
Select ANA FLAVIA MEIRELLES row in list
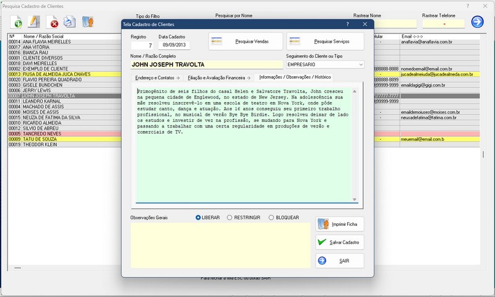pyautogui.click(x=65, y=41)
